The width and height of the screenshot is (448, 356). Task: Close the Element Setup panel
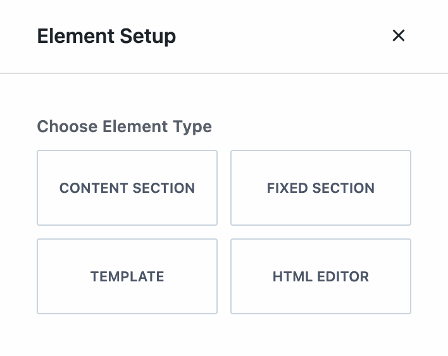pyautogui.click(x=398, y=36)
